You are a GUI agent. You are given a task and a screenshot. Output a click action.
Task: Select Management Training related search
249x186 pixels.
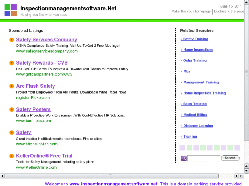click(x=200, y=82)
